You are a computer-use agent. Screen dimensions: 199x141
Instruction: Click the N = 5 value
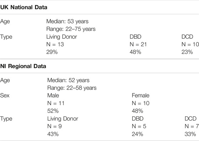[139, 126]
